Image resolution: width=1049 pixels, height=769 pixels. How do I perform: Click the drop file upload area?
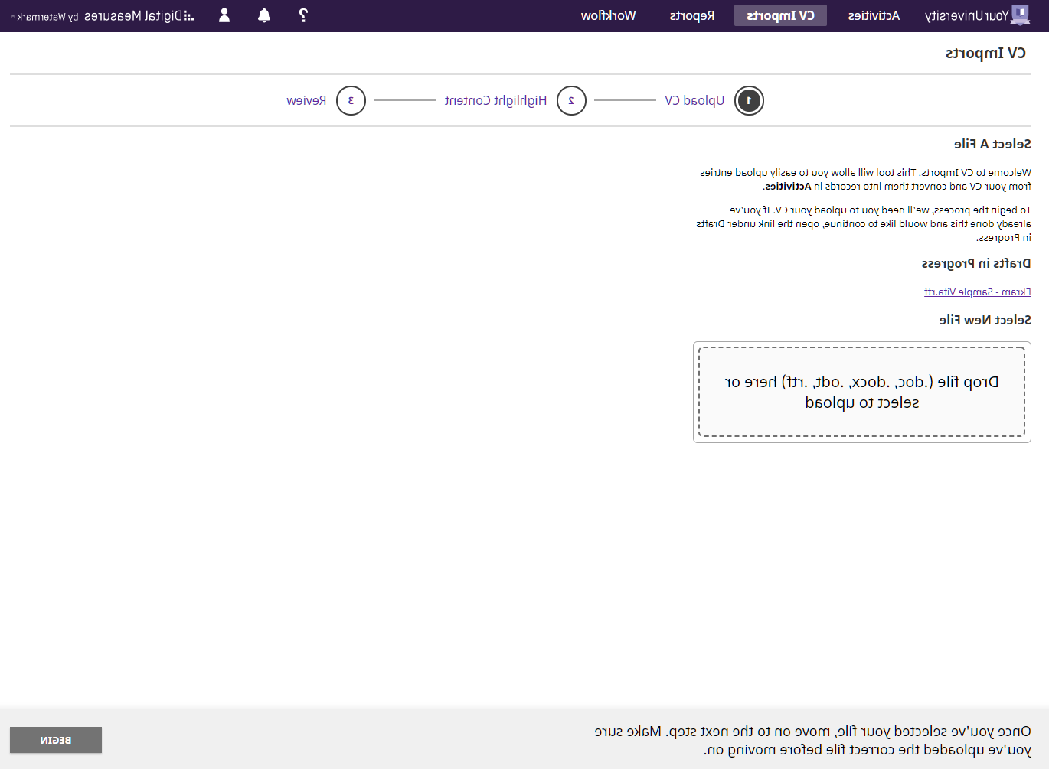pos(862,392)
